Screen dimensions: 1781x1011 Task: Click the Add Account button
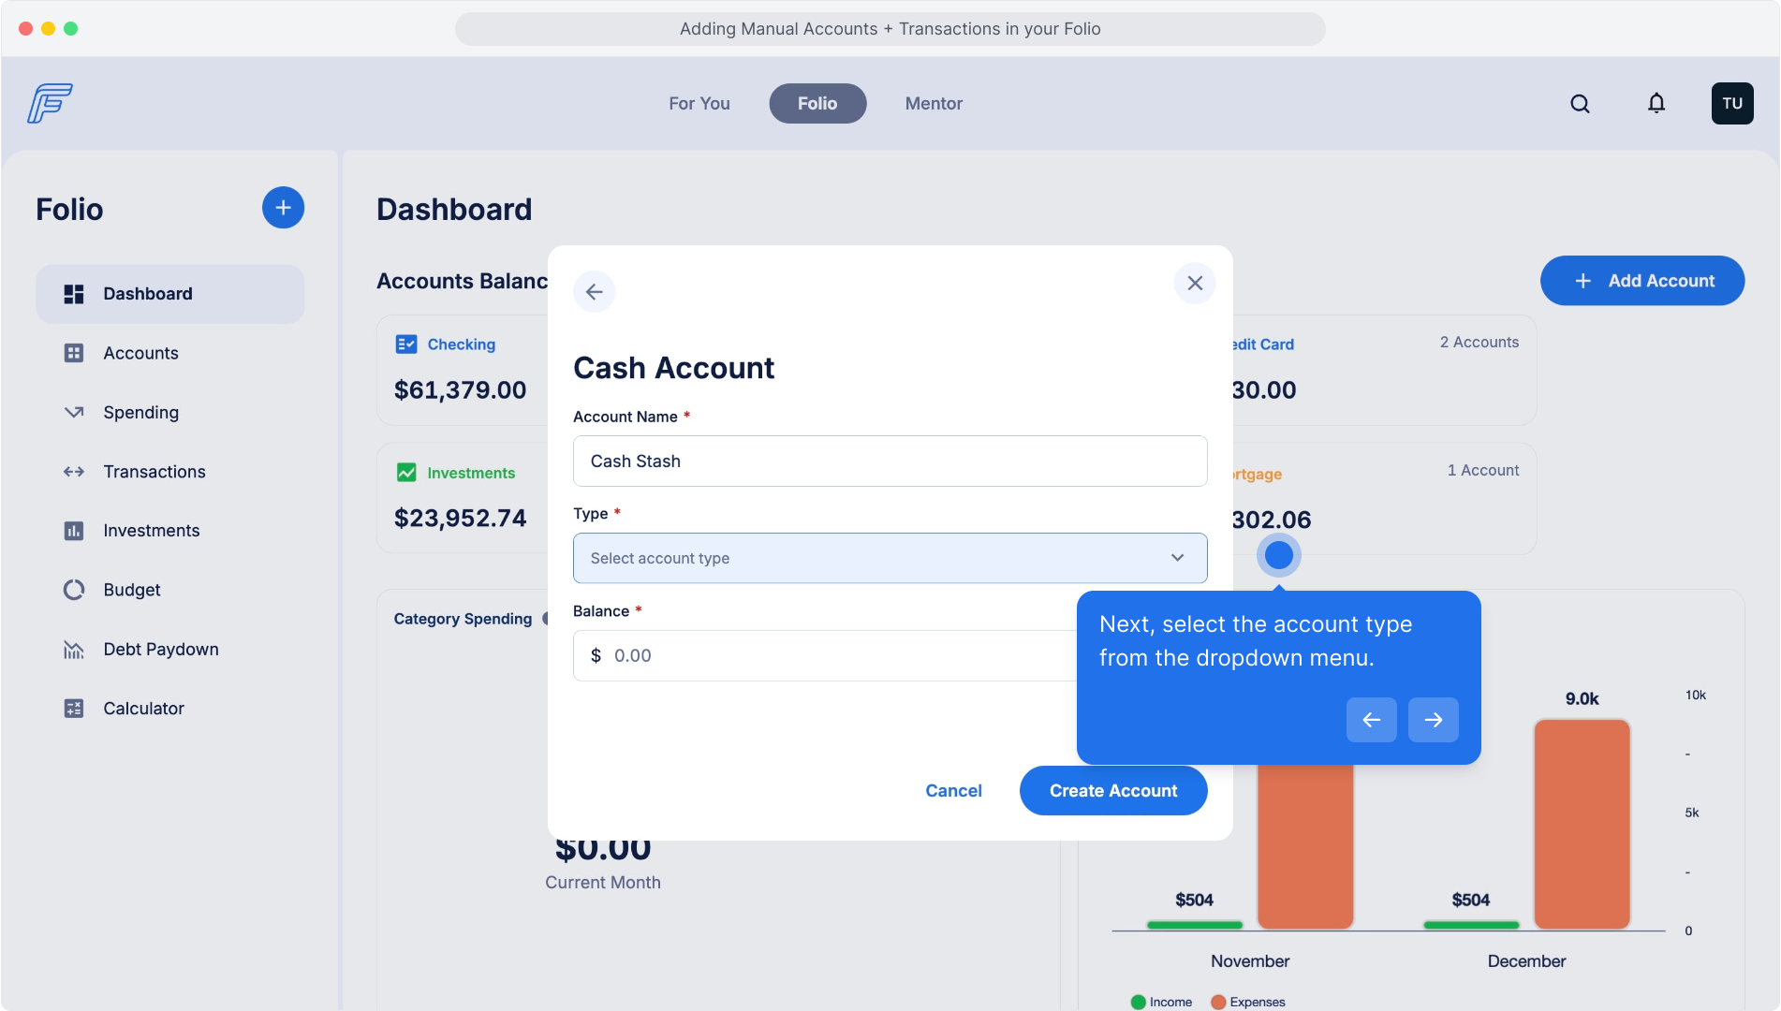(x=1641, y=281)
